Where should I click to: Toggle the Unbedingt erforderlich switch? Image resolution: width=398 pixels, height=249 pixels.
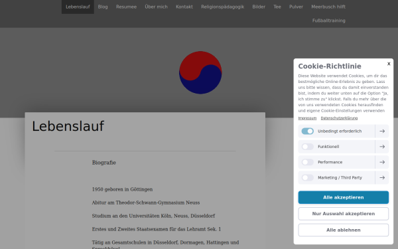coord(307,131)
